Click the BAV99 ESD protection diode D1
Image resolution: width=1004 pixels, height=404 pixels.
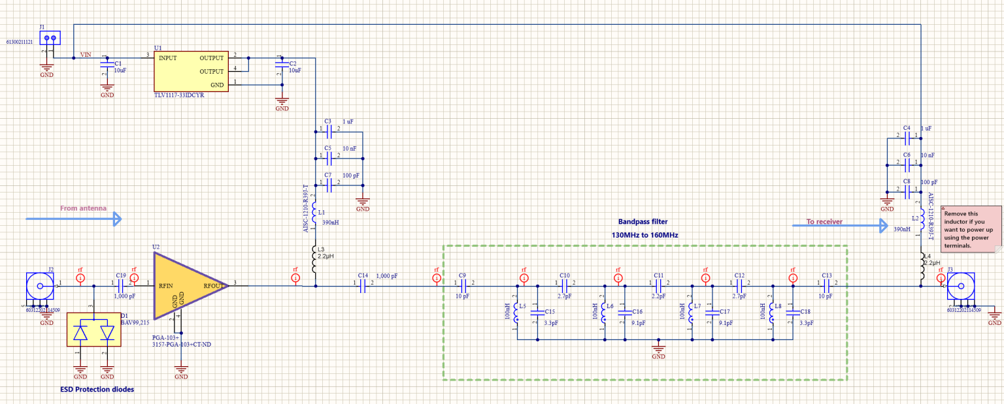94,331
